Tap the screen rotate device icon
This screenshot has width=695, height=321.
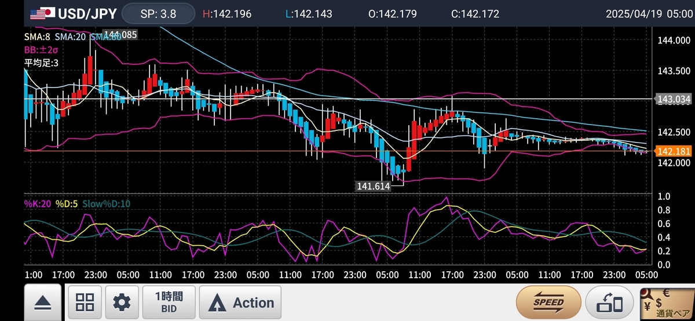(x=609, y=302)
